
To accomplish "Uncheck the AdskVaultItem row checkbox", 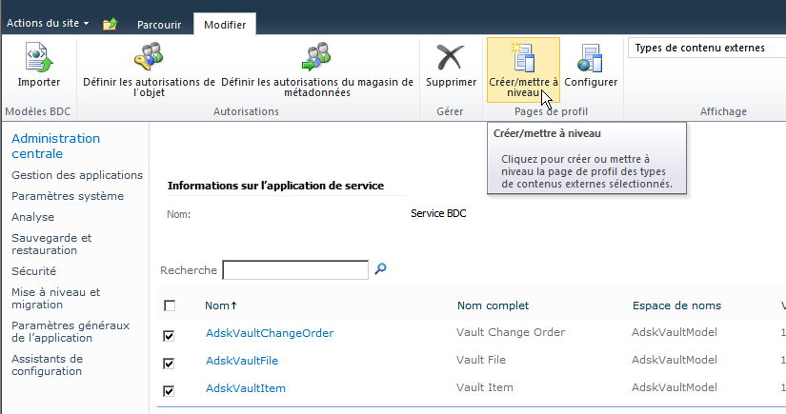I will (x=170, y=389).
